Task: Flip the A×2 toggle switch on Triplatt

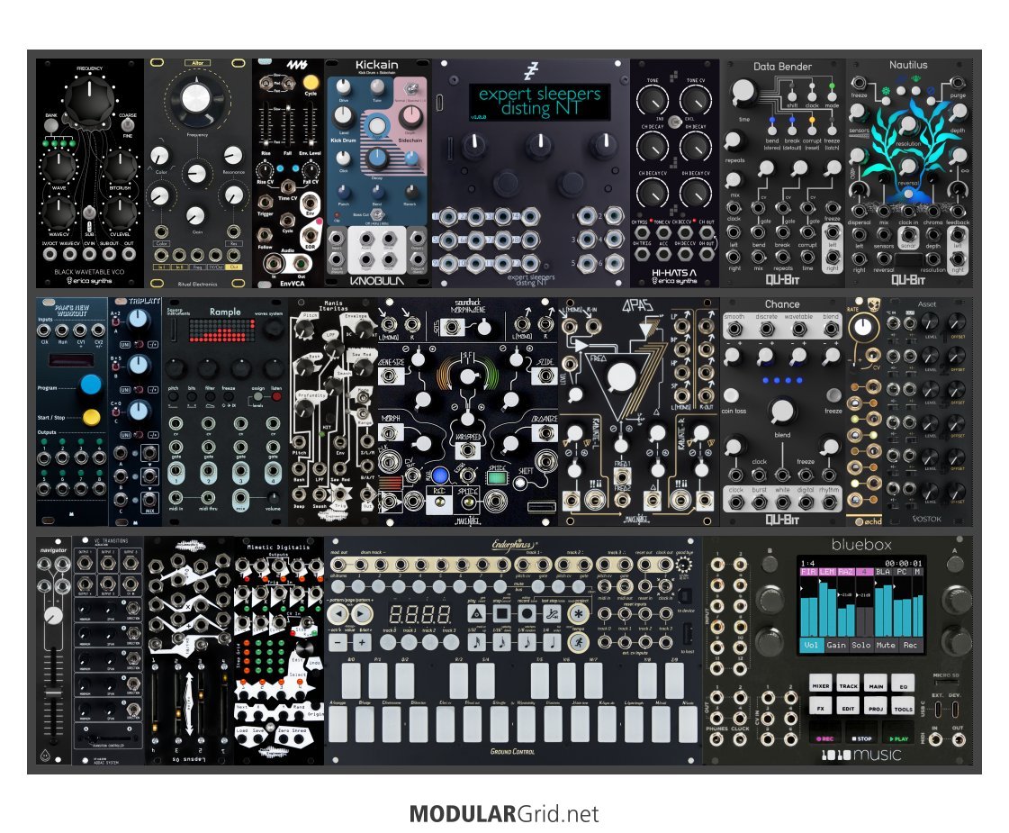Action: (x=116, y=321)
